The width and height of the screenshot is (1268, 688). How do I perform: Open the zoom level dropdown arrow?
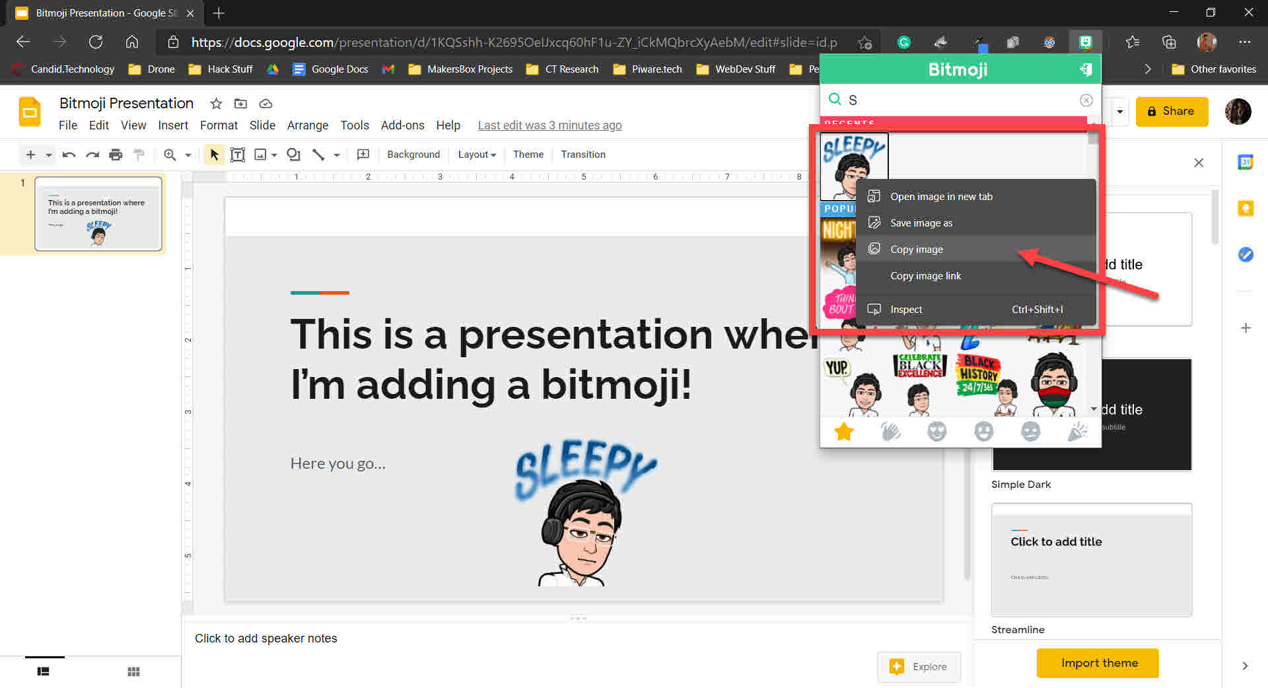click(188, 155)
